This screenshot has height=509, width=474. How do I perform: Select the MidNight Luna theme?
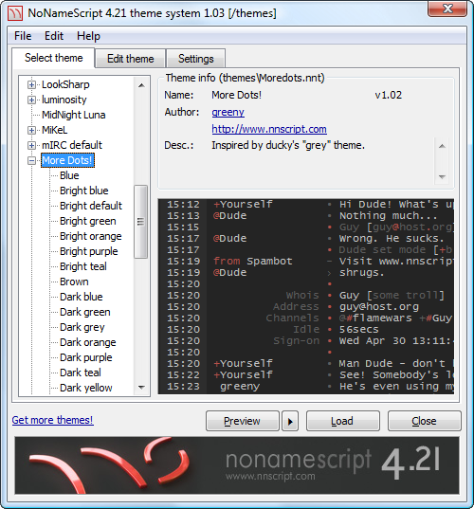coord(74,115)
